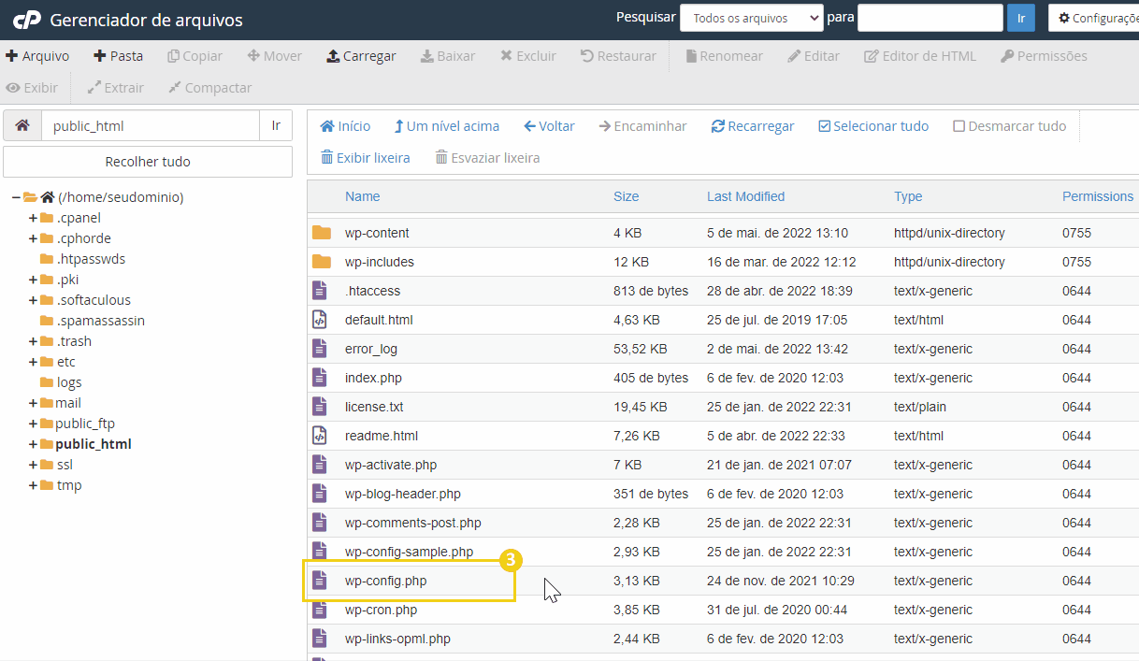Click the Recolher tudo button

coord(148,162)
